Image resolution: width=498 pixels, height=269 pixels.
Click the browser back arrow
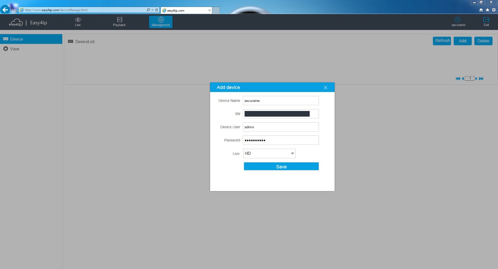click(5, 10)
